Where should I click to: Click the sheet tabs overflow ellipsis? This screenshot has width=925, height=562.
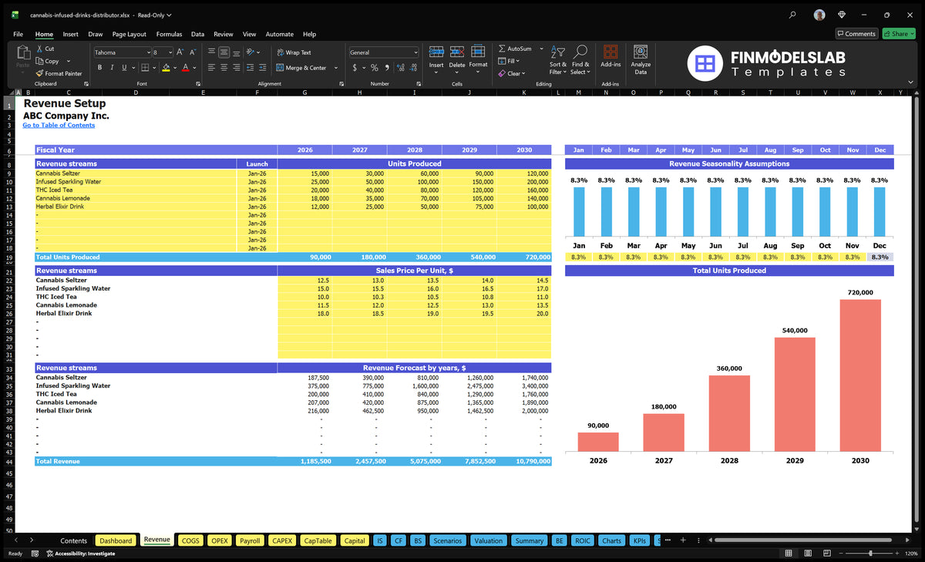tap(668, 540)
